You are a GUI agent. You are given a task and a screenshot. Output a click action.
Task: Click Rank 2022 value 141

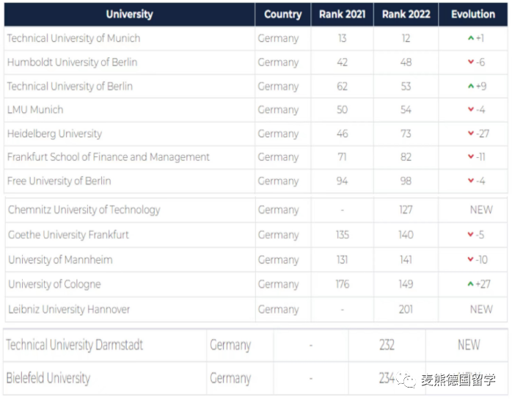(x=406, y=260)
